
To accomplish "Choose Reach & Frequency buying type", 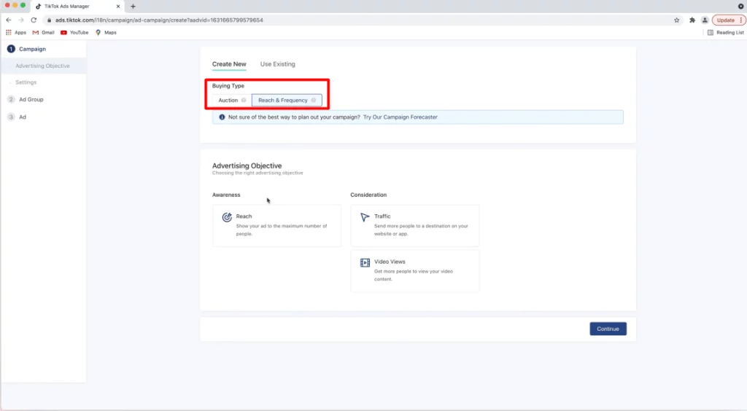I will [x=287, y=101].
